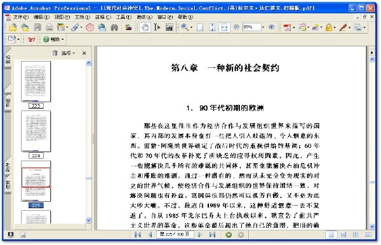Switch to Facing pages layout

(368, 235)
